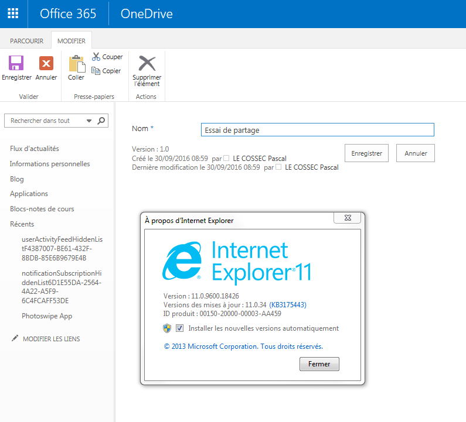
Task: Click the purple Enregistrer floppy disk icon
Action: point(16,63)
